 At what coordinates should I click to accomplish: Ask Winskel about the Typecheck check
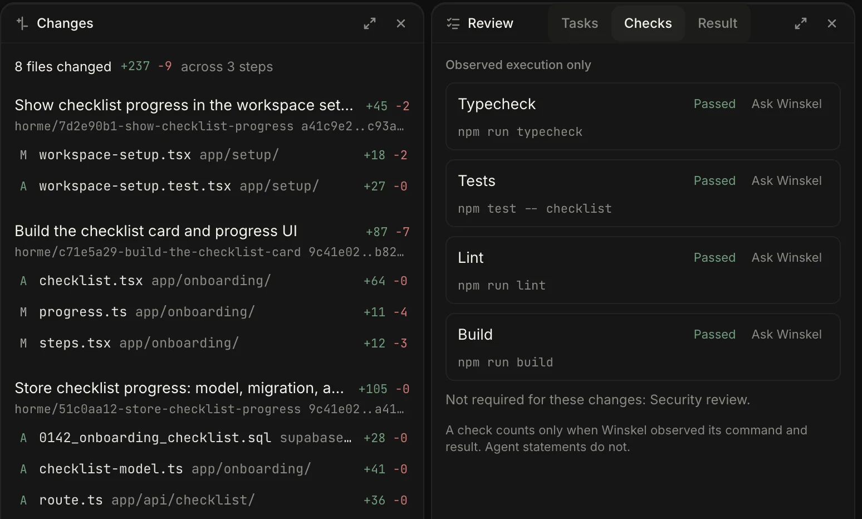[x=787, y=104]
